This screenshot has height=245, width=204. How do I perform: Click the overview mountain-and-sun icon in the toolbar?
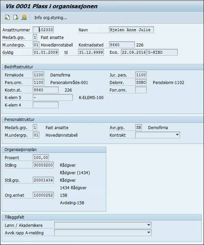(x=24, y=17)
